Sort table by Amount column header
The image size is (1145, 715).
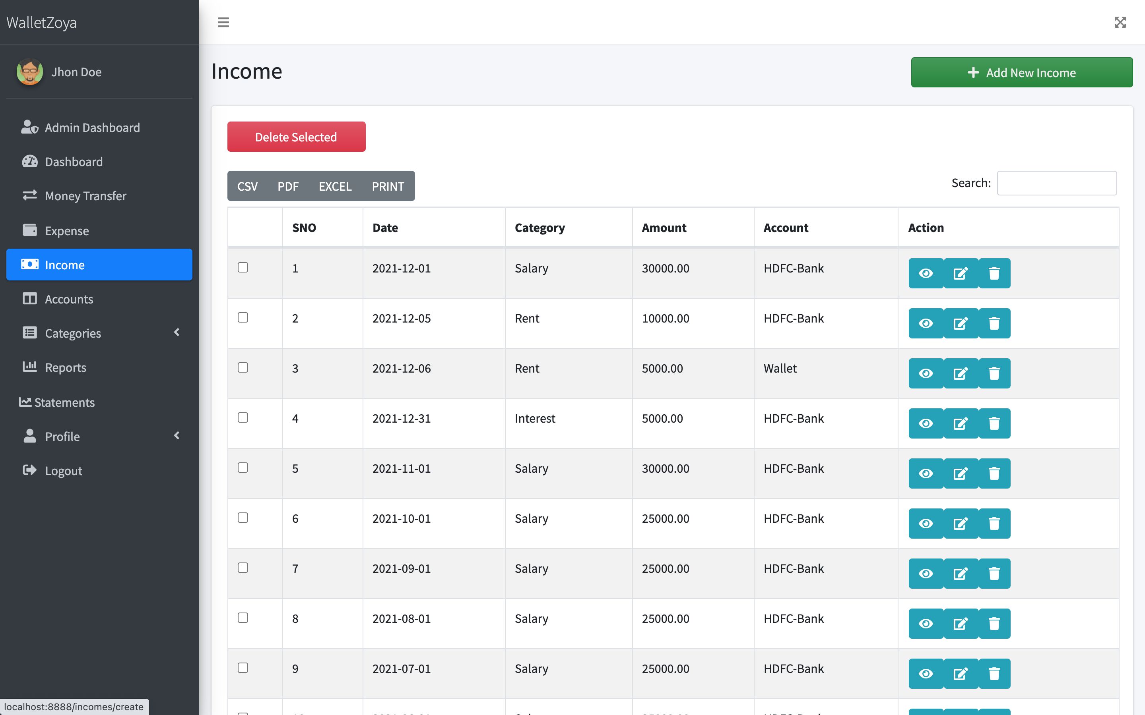664,228
